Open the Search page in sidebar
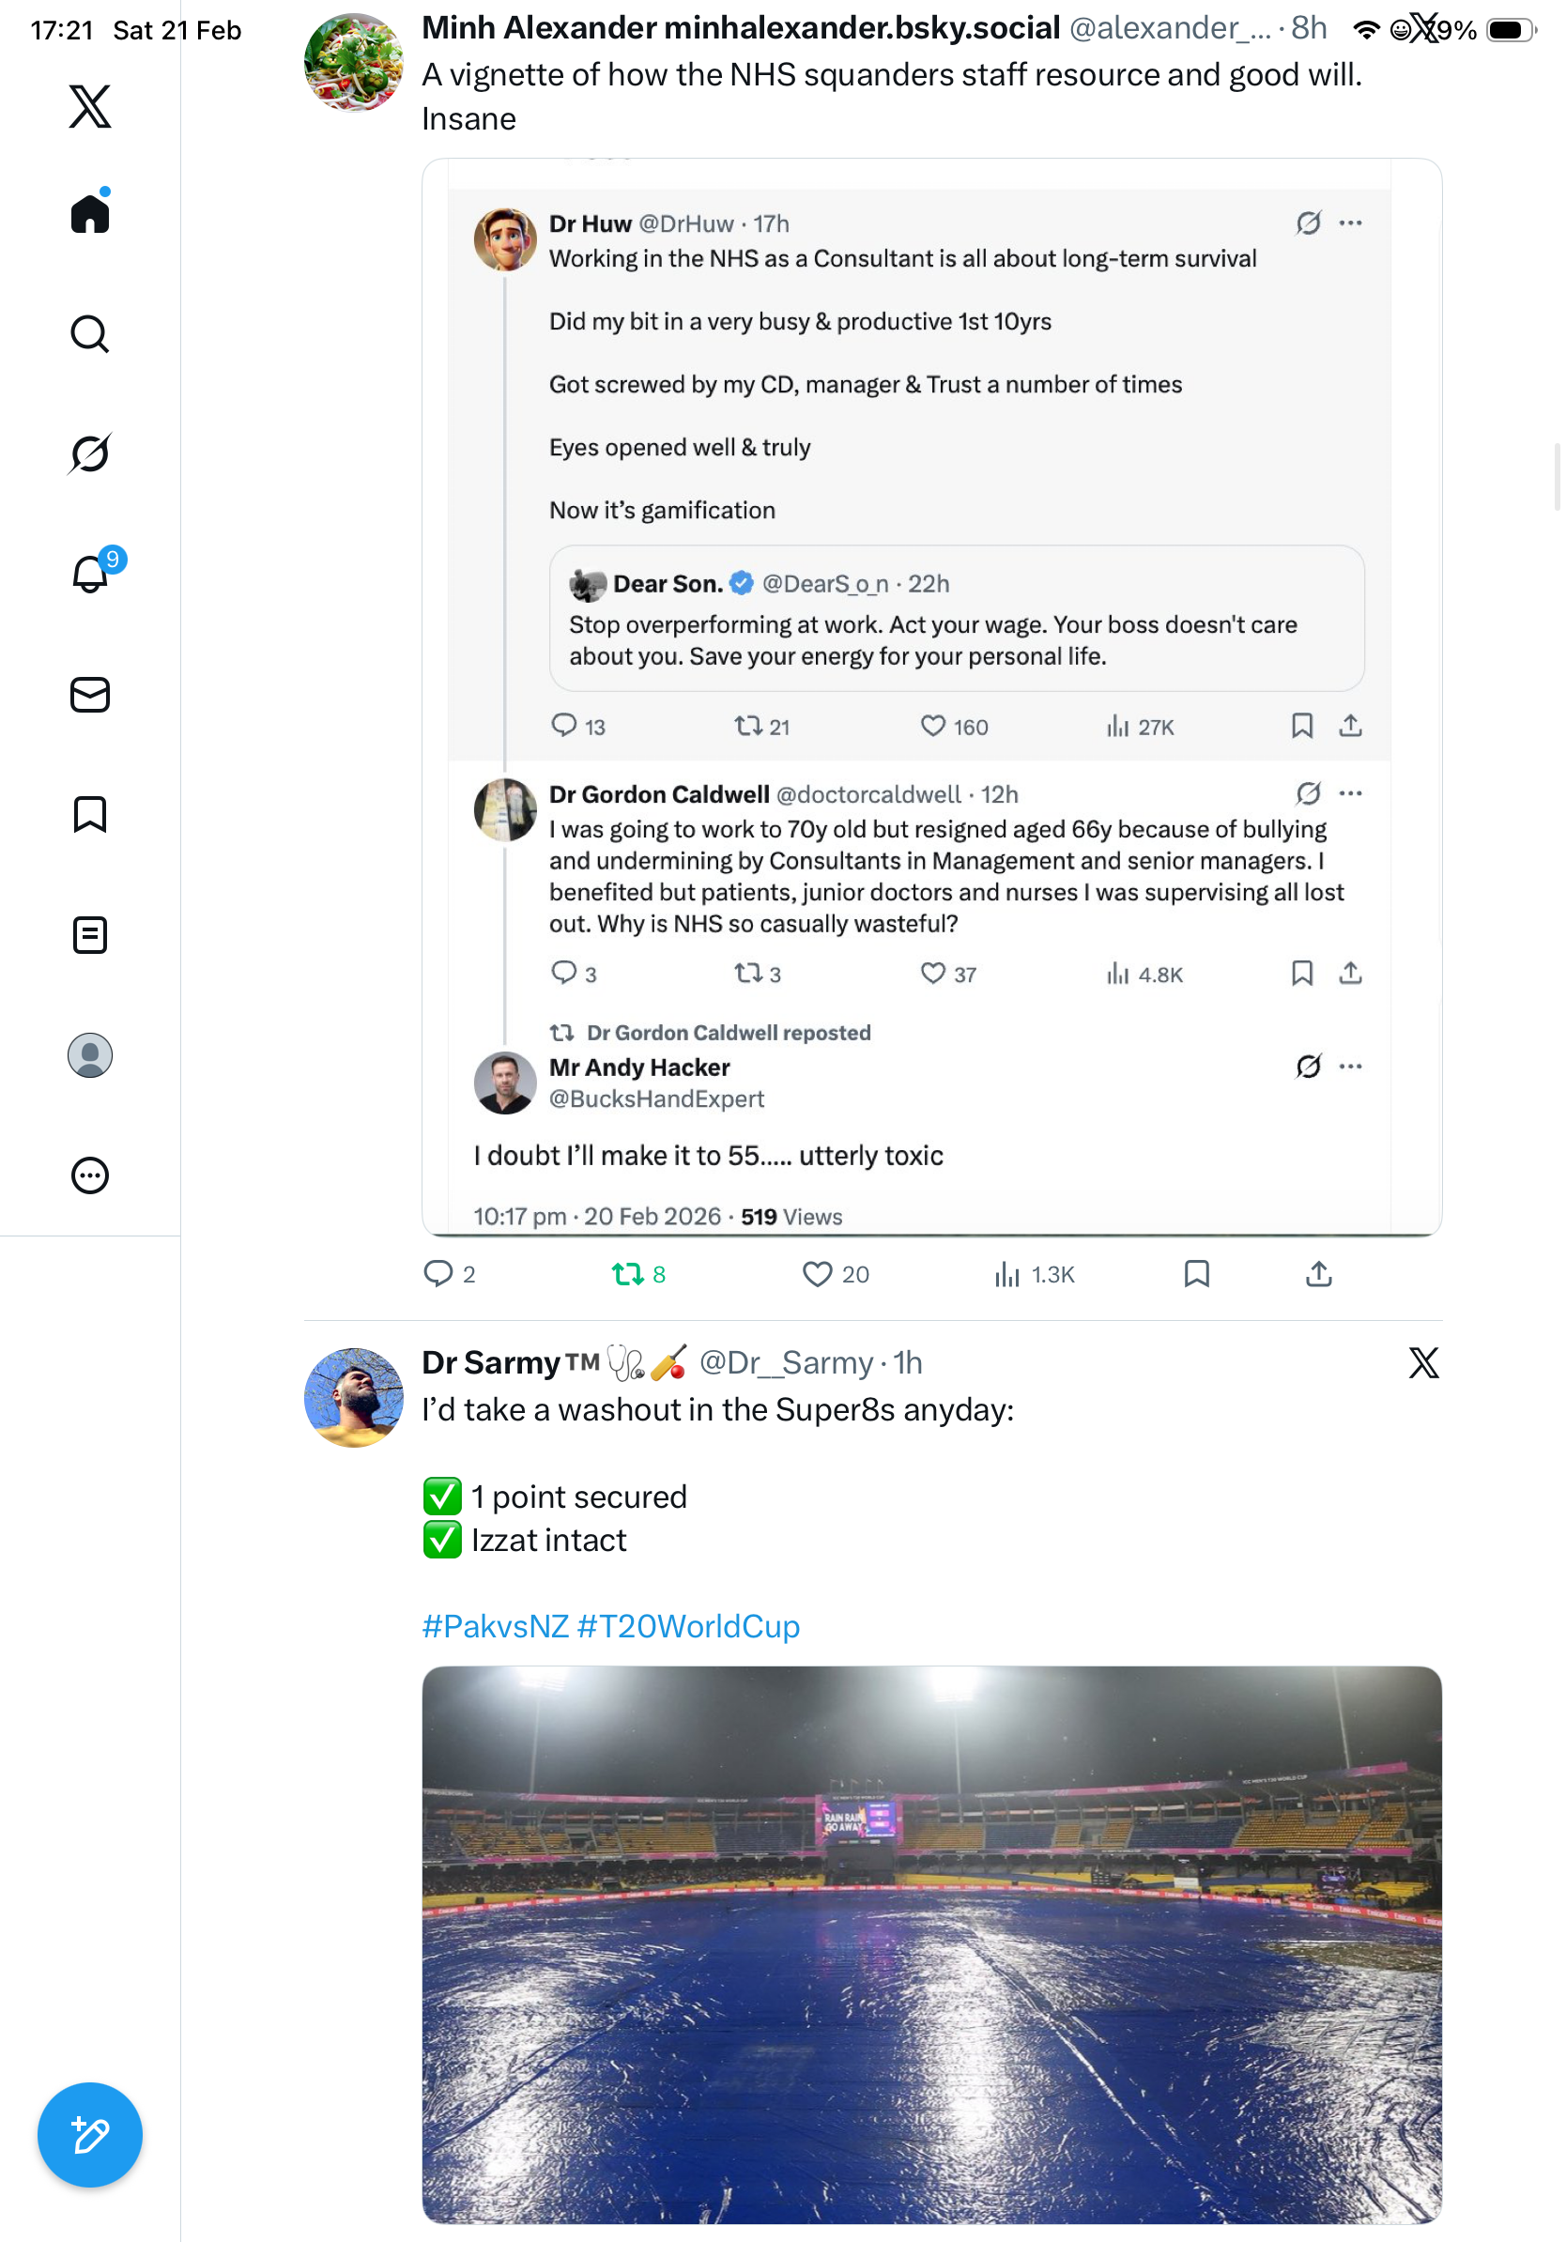The width and height of the screenshot is (1566, 2242). point(90,334)
